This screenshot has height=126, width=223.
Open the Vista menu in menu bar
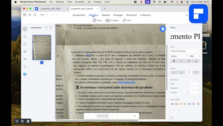pyautogui.click(x=69, y=2)
